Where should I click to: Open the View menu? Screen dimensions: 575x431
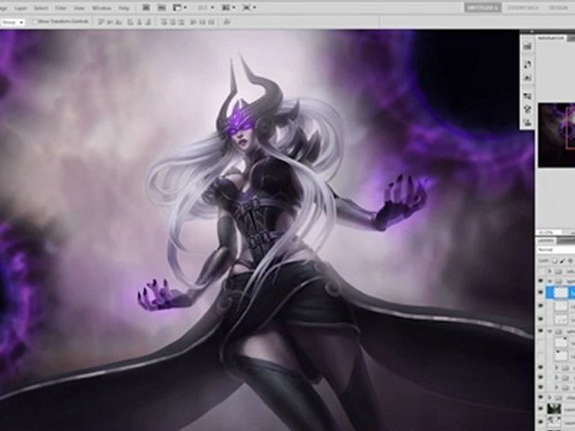click(x=79, y=8)
